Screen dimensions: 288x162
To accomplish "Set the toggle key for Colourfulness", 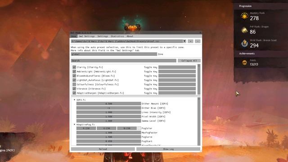I will [x=177, y=84].
